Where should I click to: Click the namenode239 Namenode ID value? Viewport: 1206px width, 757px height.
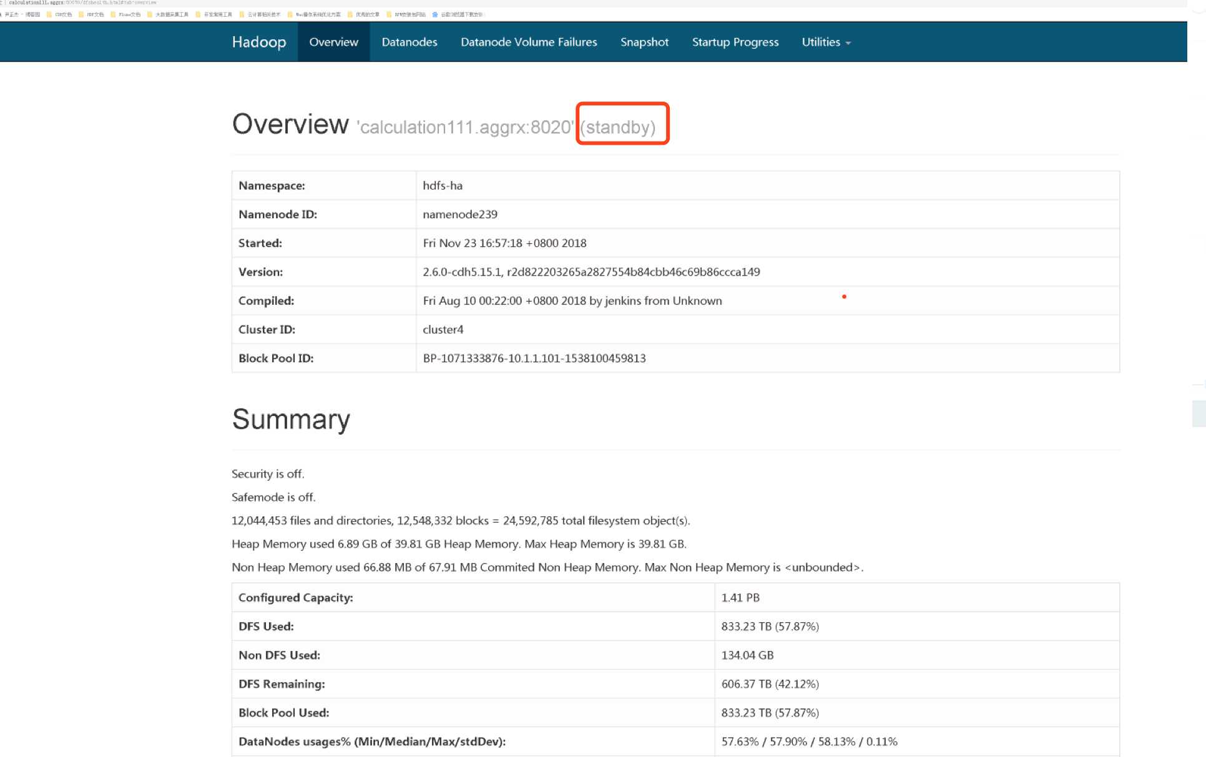click(x=459, y=214)
